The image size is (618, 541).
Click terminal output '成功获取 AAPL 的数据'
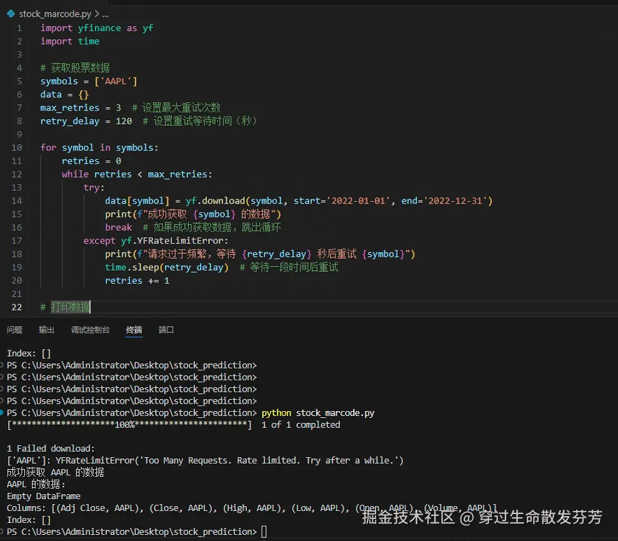tap(56, 472)
